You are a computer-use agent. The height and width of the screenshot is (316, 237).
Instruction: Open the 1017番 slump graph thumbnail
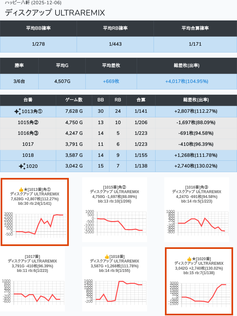pyautogui.click(x=32, y=292)
